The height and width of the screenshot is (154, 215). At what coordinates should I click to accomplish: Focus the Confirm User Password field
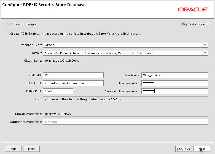175,91
